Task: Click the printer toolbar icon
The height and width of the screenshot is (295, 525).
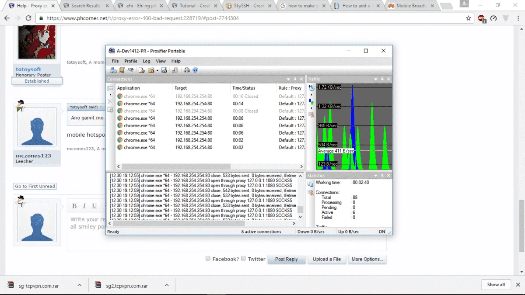Action: 187,70
